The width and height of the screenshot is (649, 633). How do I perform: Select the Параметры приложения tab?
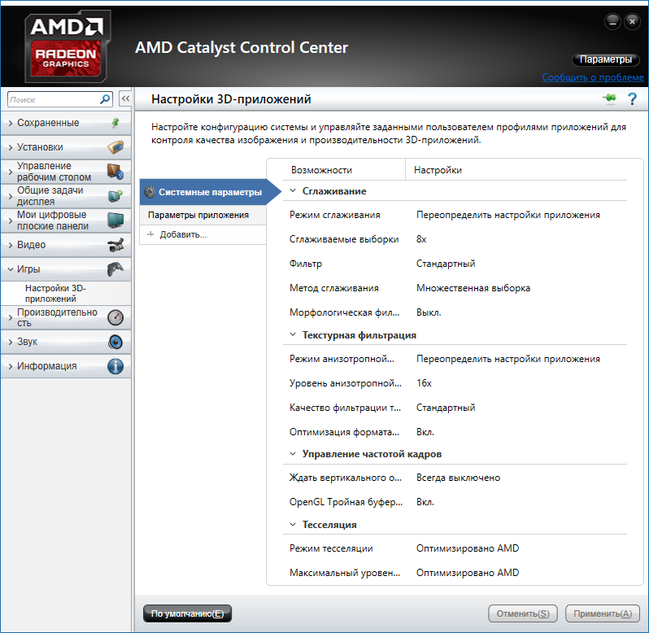[x=203, y=215]
